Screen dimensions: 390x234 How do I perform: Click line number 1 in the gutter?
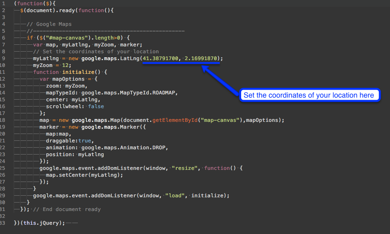tap(3, 3)
